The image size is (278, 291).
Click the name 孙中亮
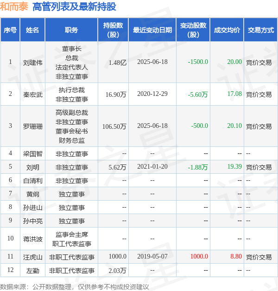point(32,221)
